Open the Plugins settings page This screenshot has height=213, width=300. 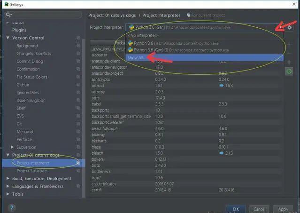pos(19,30)
